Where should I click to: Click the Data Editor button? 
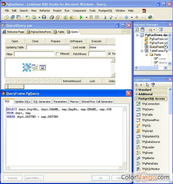(x=34, y=178)
